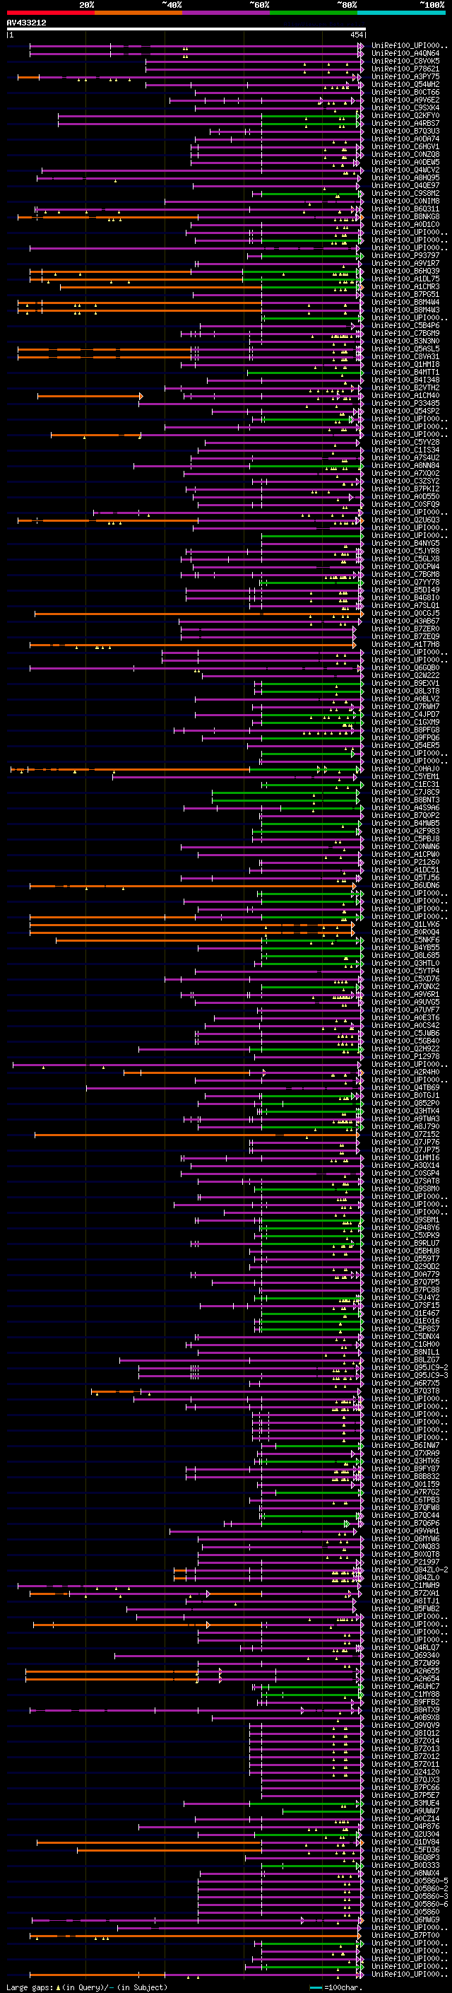This screenshot has height=1993, width=452.
Task: Select the UniRef100_B4NYG5 label
Action: tap(405, 543)
